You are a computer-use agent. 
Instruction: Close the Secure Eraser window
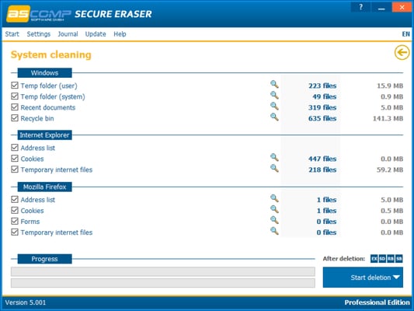(x=402, y=7)
